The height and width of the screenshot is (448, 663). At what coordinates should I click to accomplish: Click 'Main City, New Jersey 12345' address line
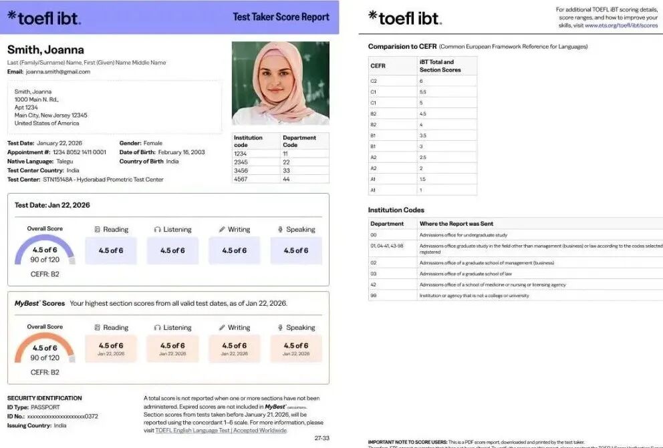point(51,116)
